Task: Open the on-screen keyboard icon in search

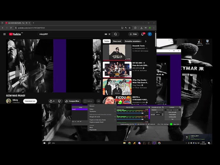Action: coord(106,34)
